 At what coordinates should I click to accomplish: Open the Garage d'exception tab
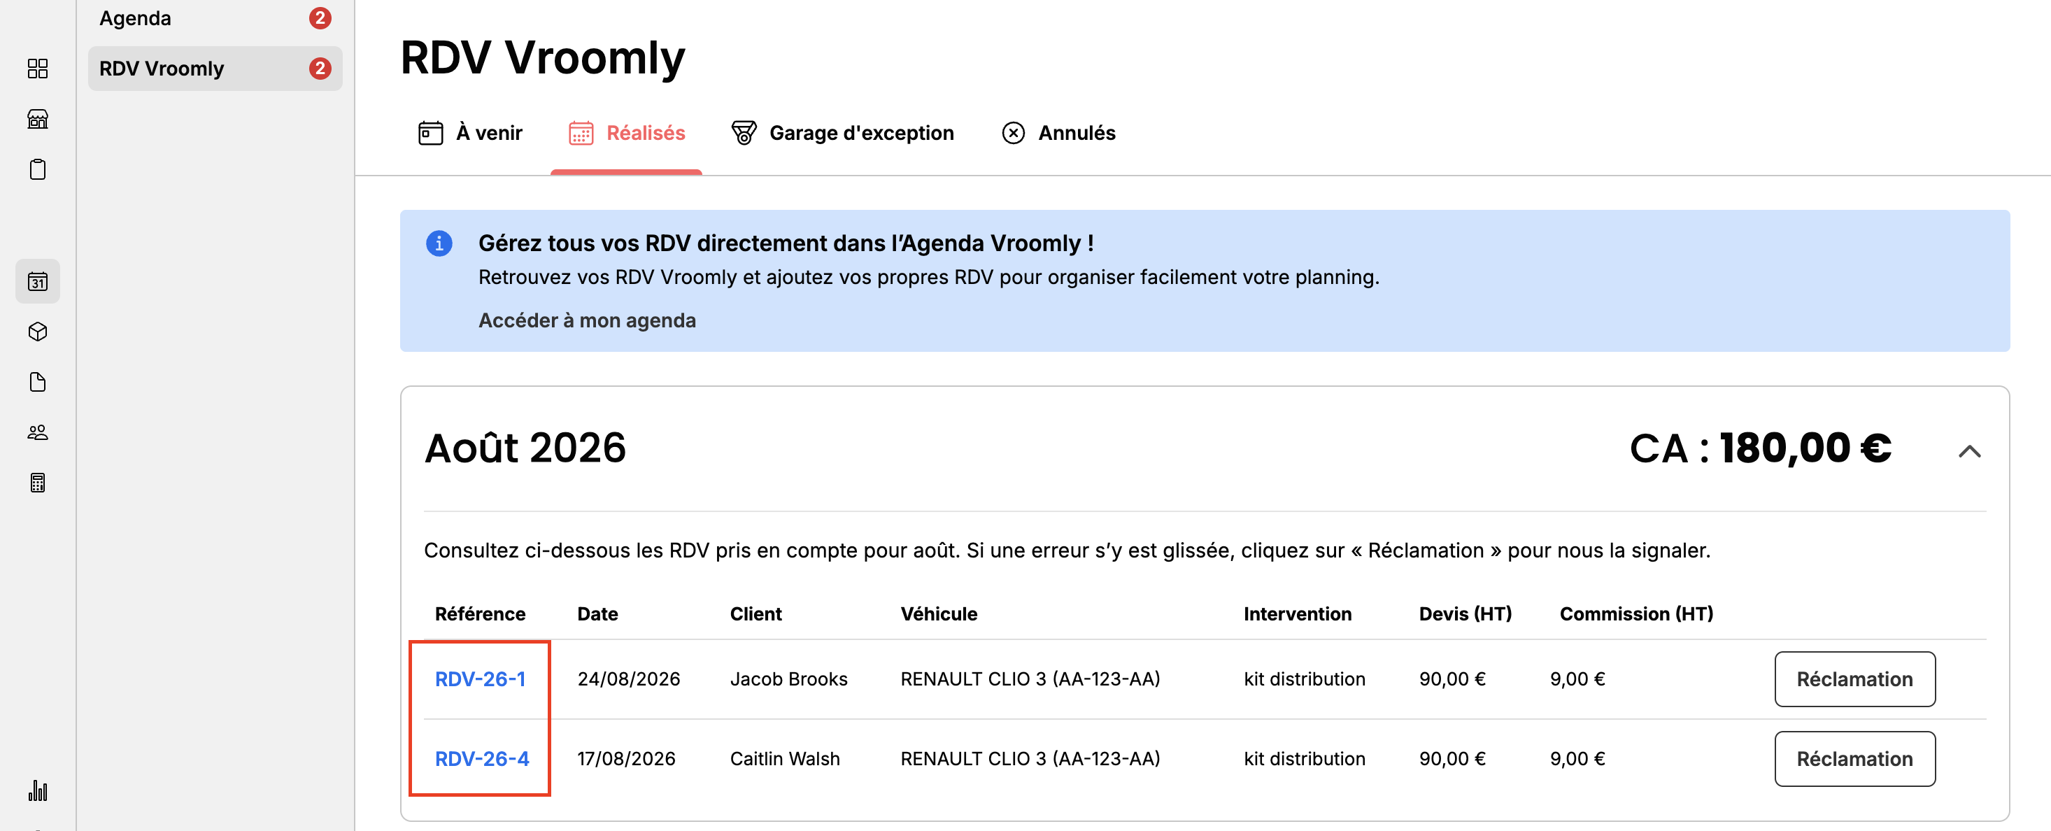pyautogui.click(x=842, y=133)
